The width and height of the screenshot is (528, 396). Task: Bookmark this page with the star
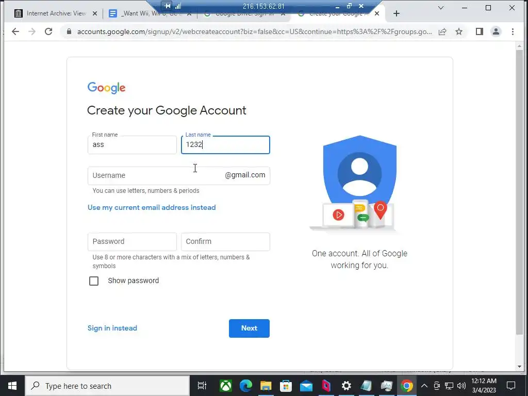pyautogui.click(x=458, y=31)
